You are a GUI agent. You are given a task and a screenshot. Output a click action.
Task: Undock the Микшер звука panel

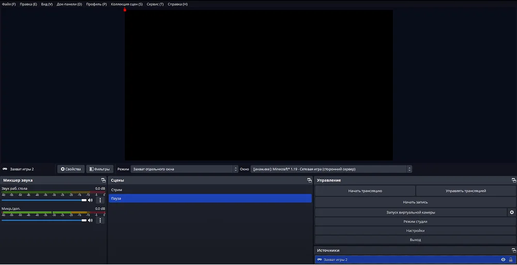tap(103, 180)
